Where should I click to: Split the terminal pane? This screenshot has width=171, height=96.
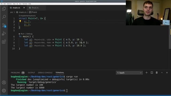tap(152, 73)
